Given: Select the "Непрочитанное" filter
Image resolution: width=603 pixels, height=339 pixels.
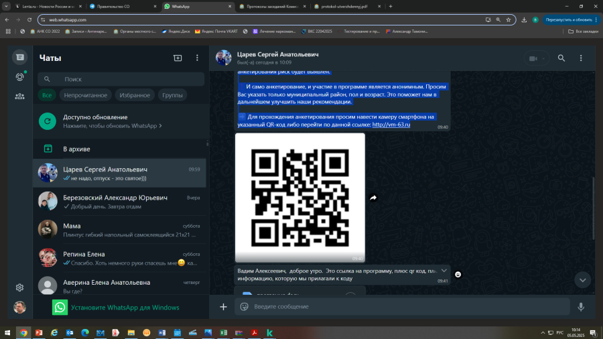Looking at the screenshot, I should pos(85,95).
